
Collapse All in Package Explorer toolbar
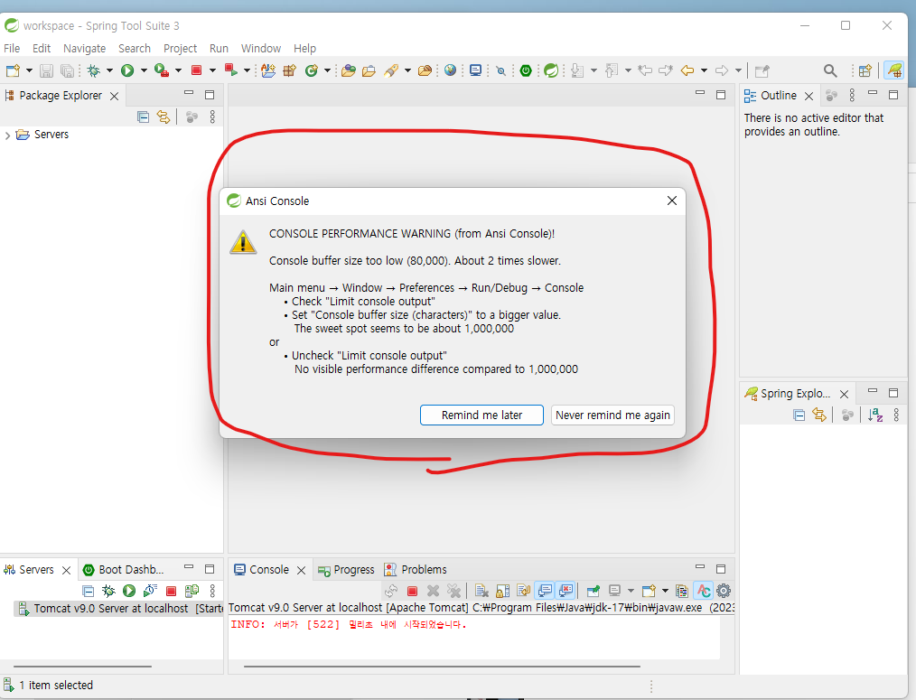[x=143, y=117]
